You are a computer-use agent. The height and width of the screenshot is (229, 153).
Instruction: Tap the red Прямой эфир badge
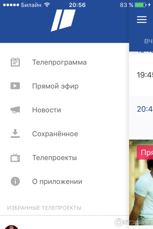[x=145, y=152]
